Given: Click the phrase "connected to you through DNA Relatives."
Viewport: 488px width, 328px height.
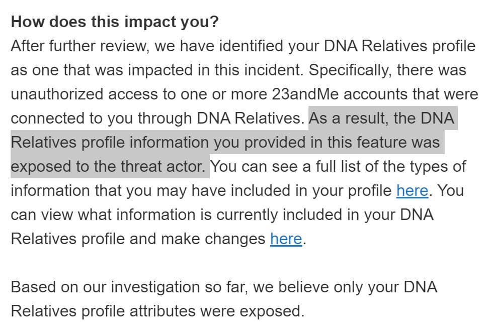Looking at the screenshot, I should tap(157, 119).
